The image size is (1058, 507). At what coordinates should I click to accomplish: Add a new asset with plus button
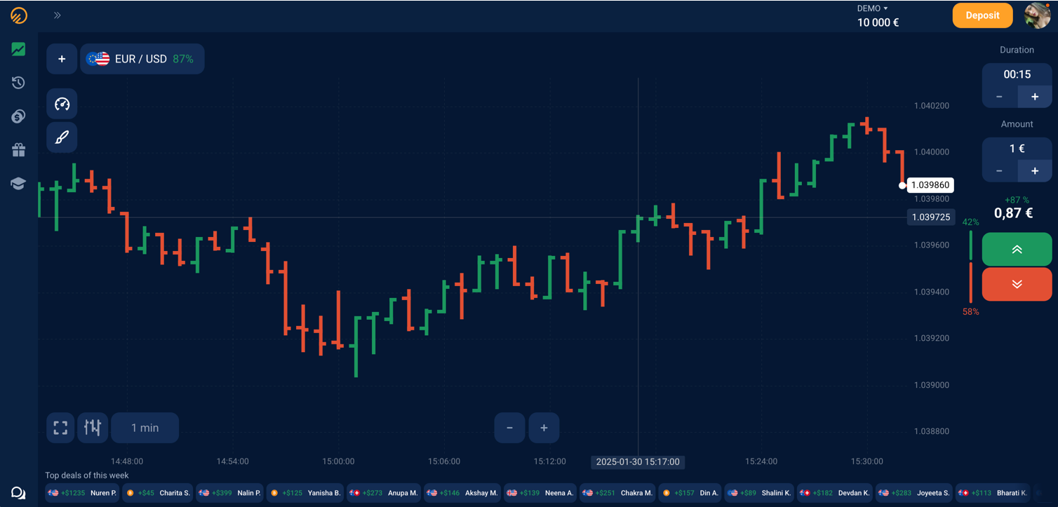(x=62, y=59)
